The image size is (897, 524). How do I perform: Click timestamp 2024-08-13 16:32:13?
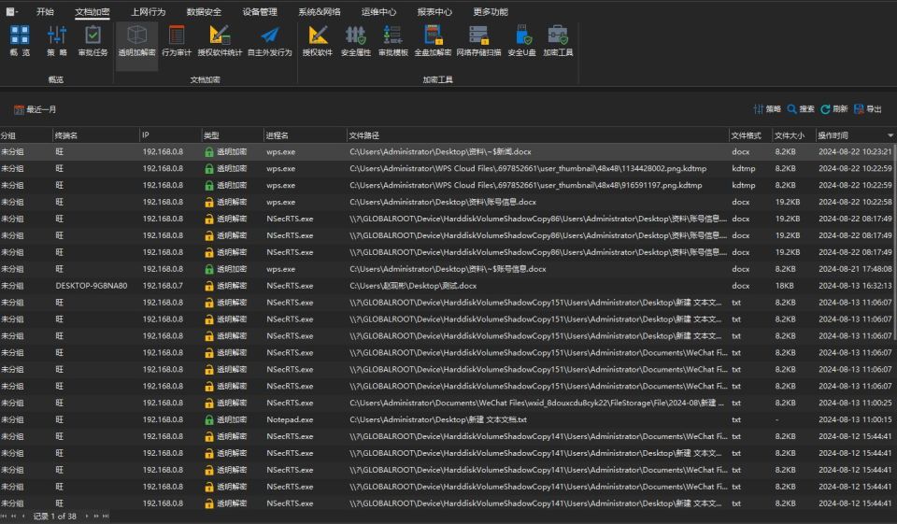[x=855, y=286]
